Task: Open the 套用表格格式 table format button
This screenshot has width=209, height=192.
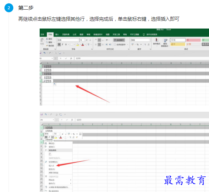Action: tap(165, 43)
